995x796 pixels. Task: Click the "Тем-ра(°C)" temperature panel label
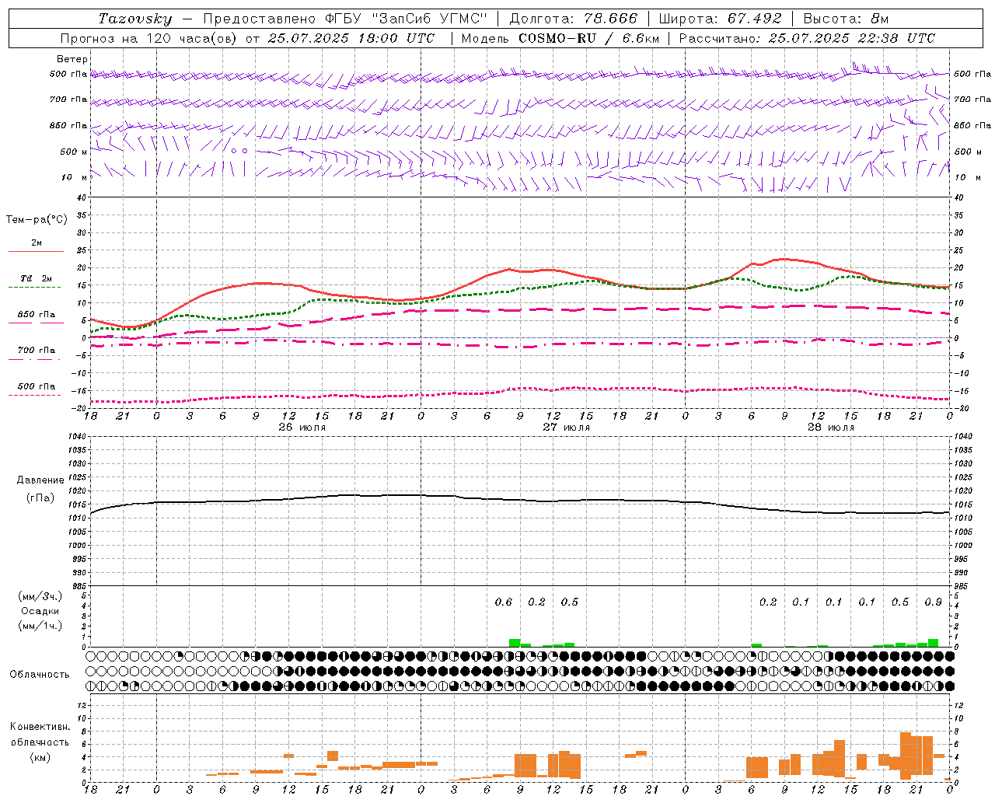pyautogui.click(x=37, y=220)
